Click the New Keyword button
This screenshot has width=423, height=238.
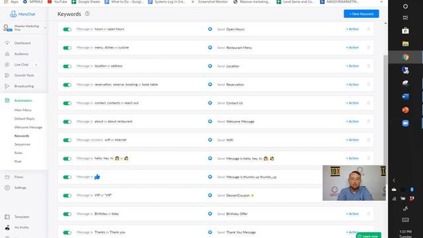pos(362,14)
